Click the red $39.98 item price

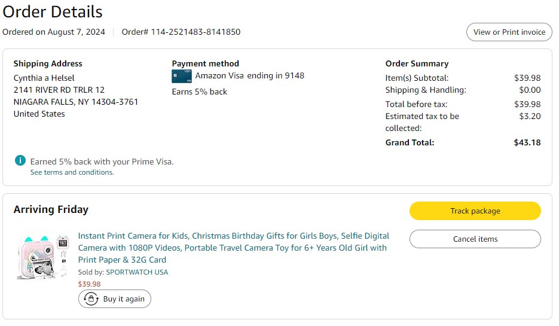click(90, 284)
